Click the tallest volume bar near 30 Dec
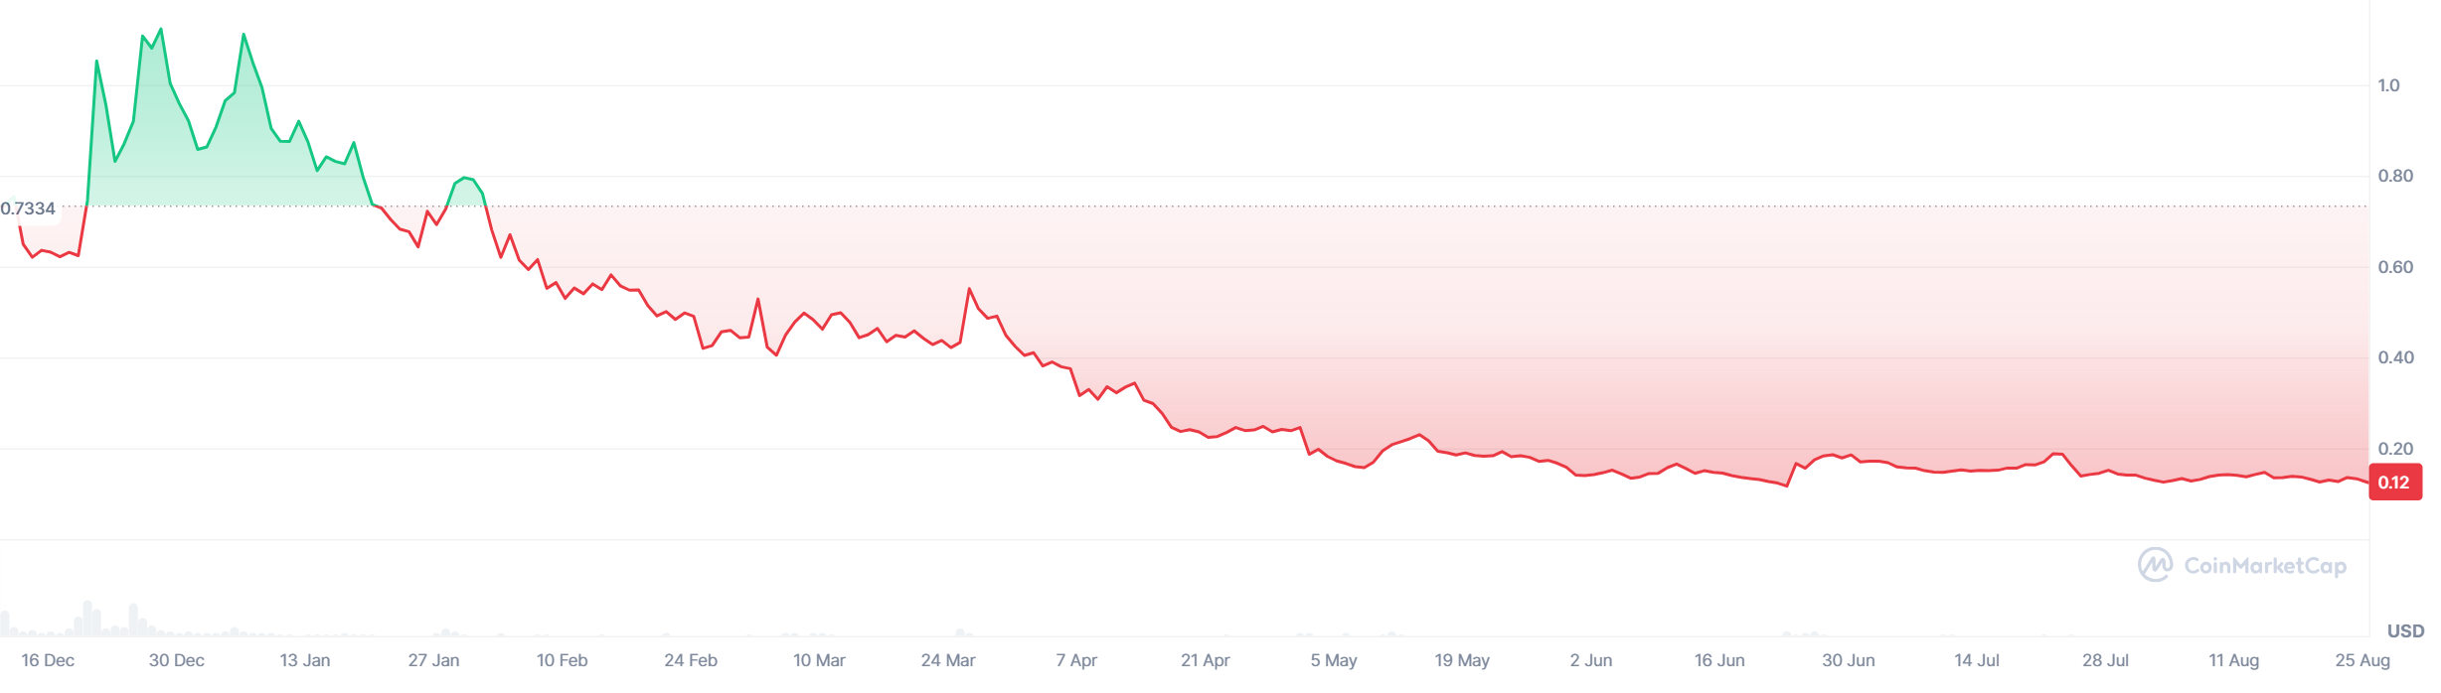Image resolution: width=2441 pixels, height=693 pixels. pos(87,619)
